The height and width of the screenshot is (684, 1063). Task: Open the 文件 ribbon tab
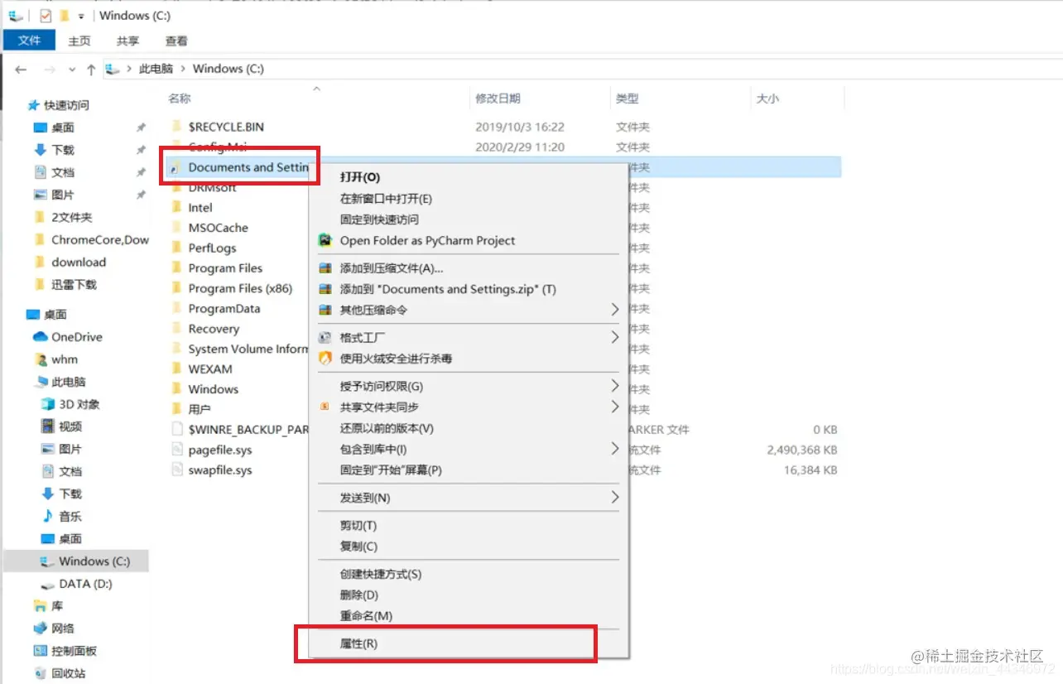30,41
